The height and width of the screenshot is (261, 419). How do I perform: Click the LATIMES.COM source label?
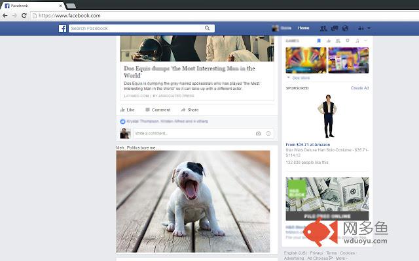136,96
